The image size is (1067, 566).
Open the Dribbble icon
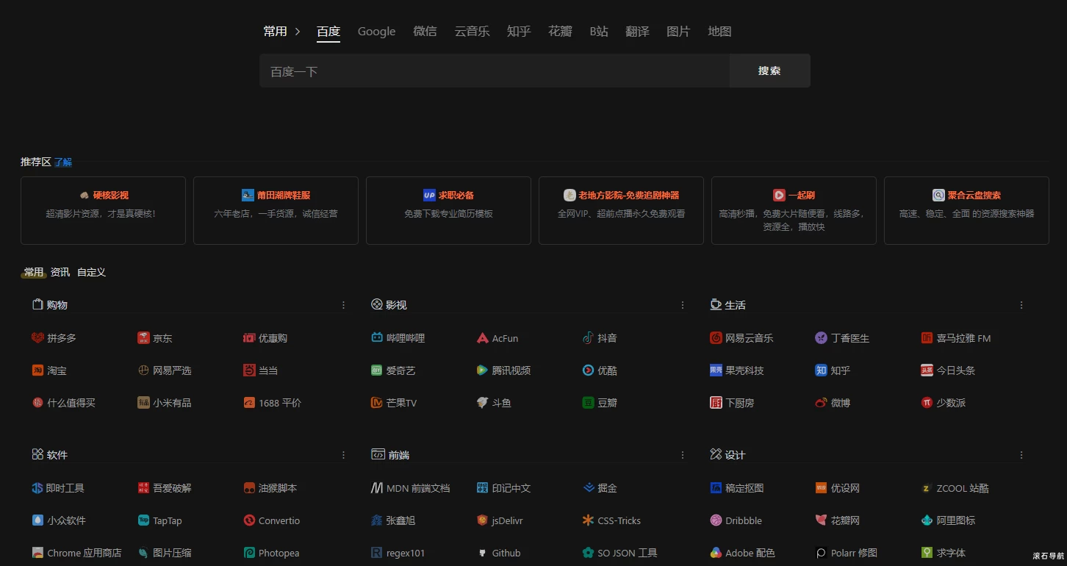coord(716,520)
